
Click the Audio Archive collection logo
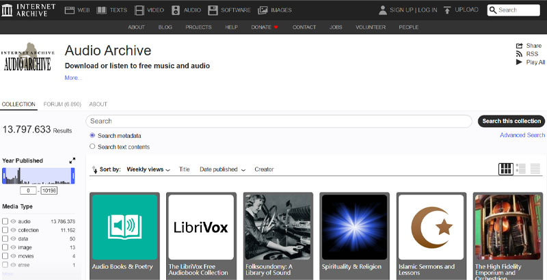[27, 57]
